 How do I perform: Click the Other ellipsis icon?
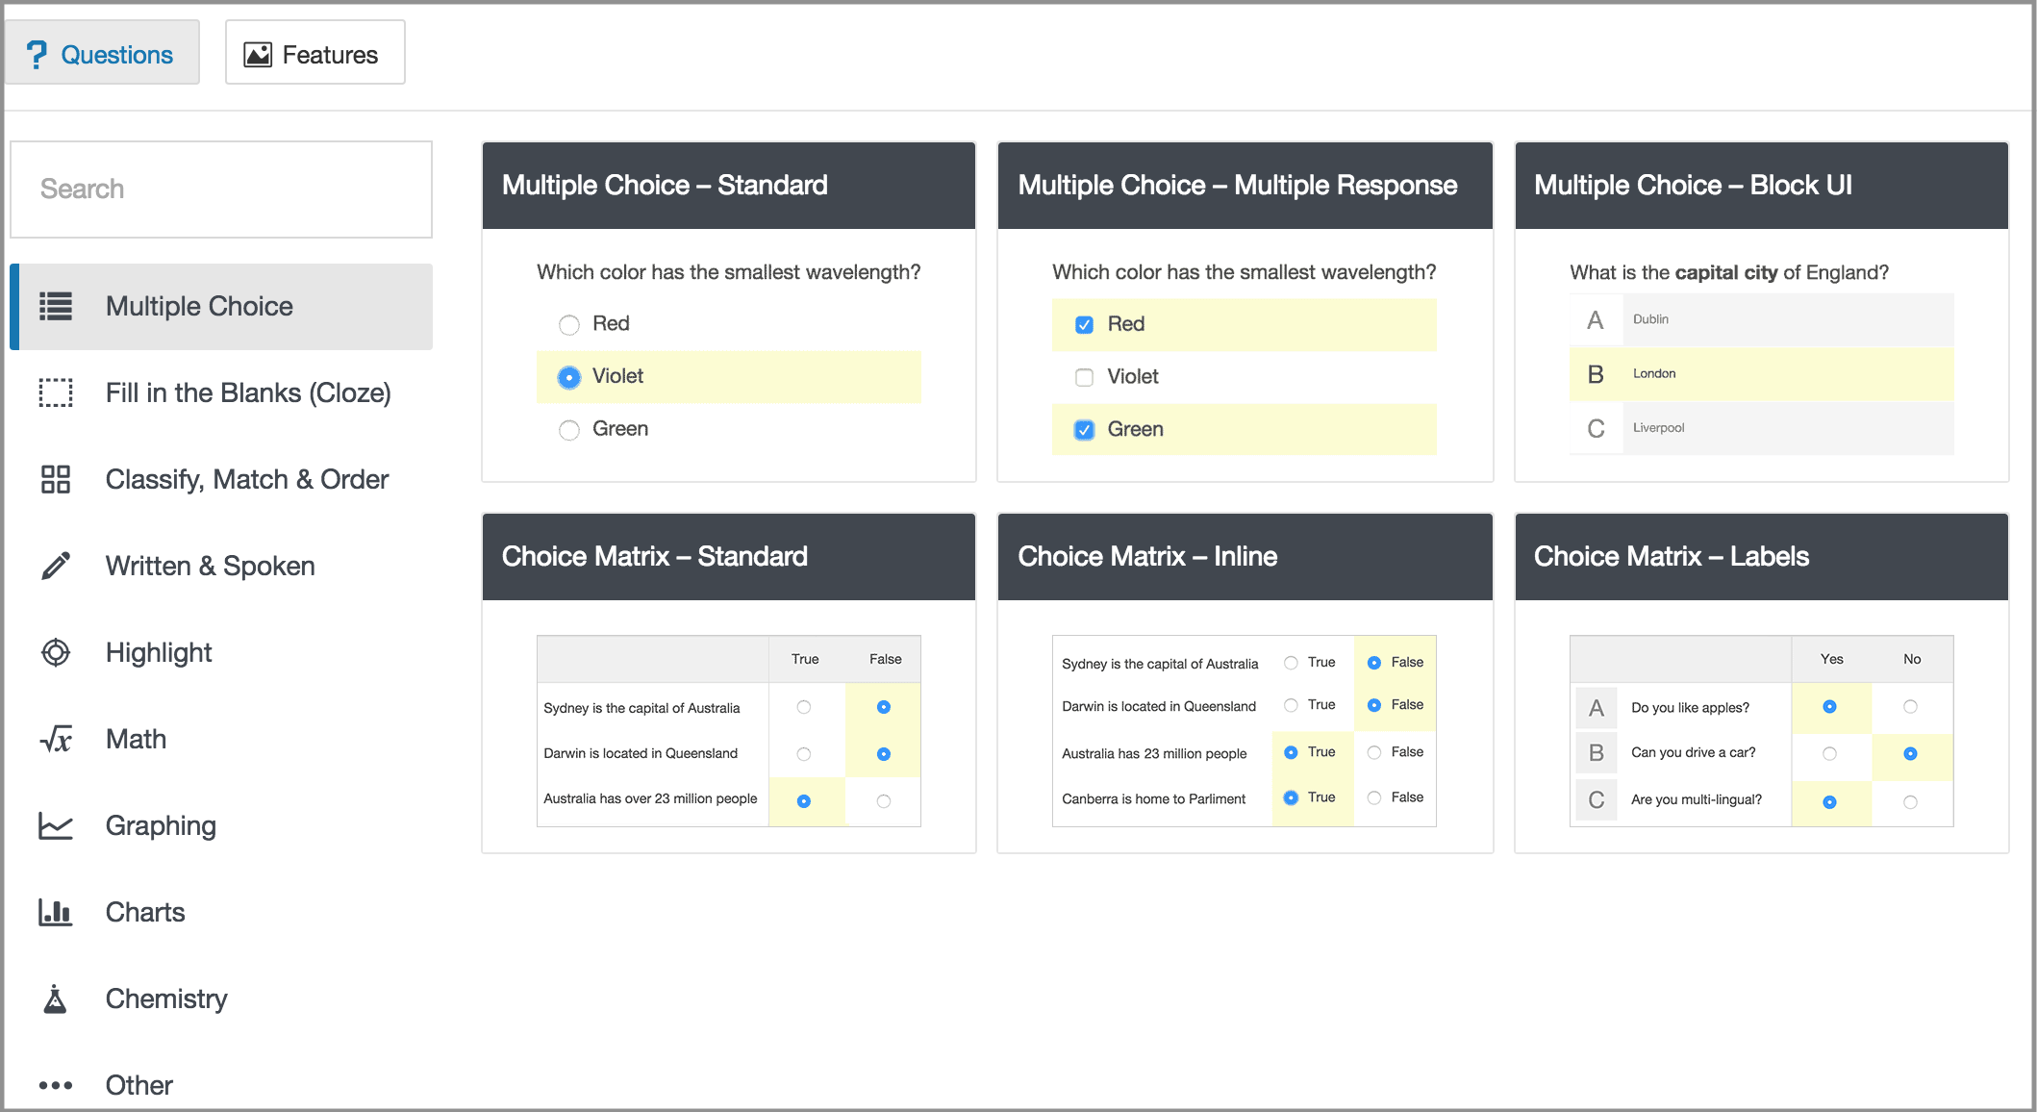tap(56, 1085)
